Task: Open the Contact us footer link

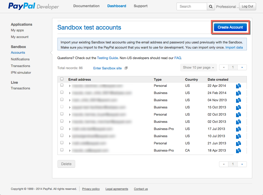Action: coord(141,189)
